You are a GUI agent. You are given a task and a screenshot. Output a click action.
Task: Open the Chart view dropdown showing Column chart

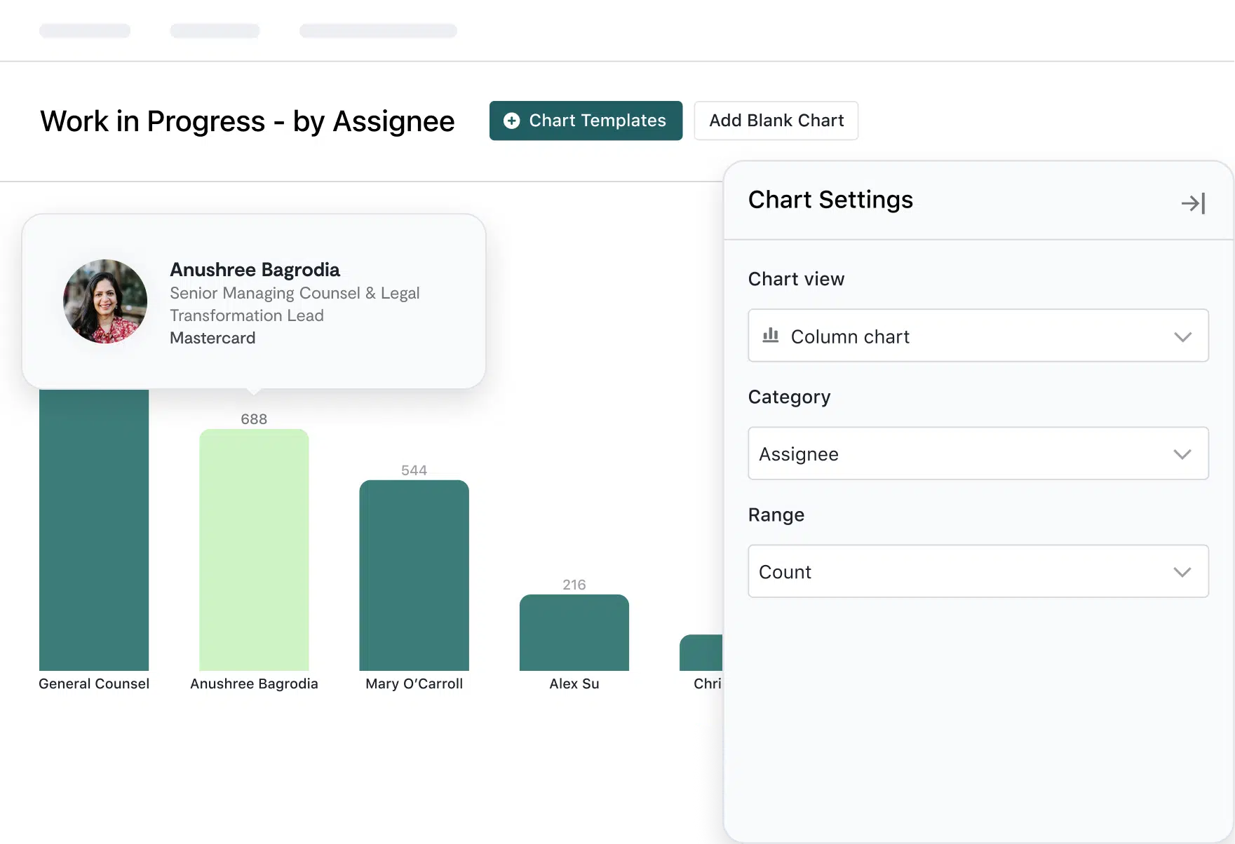[x=978, y=336]
